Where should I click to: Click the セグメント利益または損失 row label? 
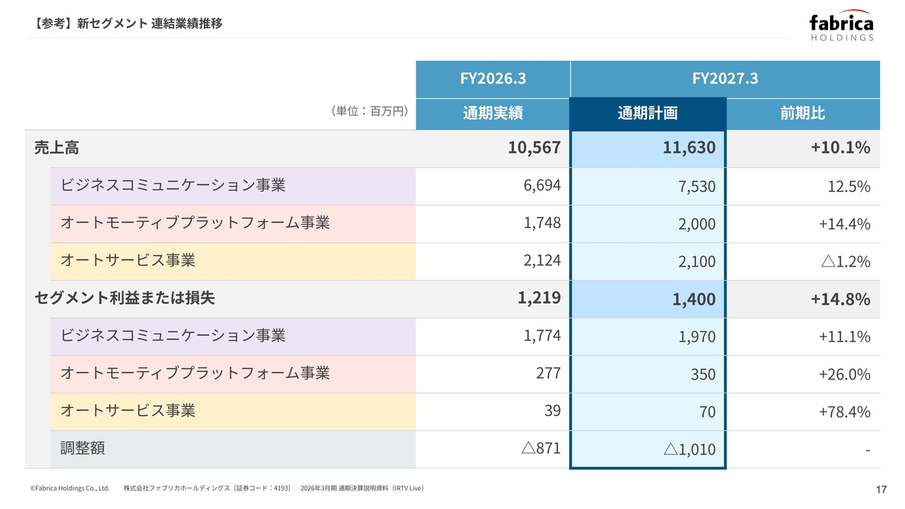124,298
